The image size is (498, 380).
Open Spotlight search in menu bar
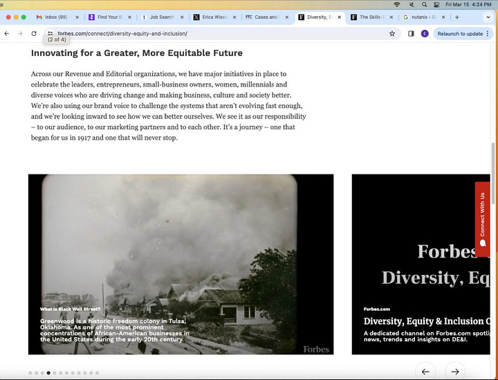click(424, 4)
